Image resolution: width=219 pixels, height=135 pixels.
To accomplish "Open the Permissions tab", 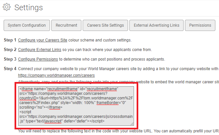I will (200, 25).
